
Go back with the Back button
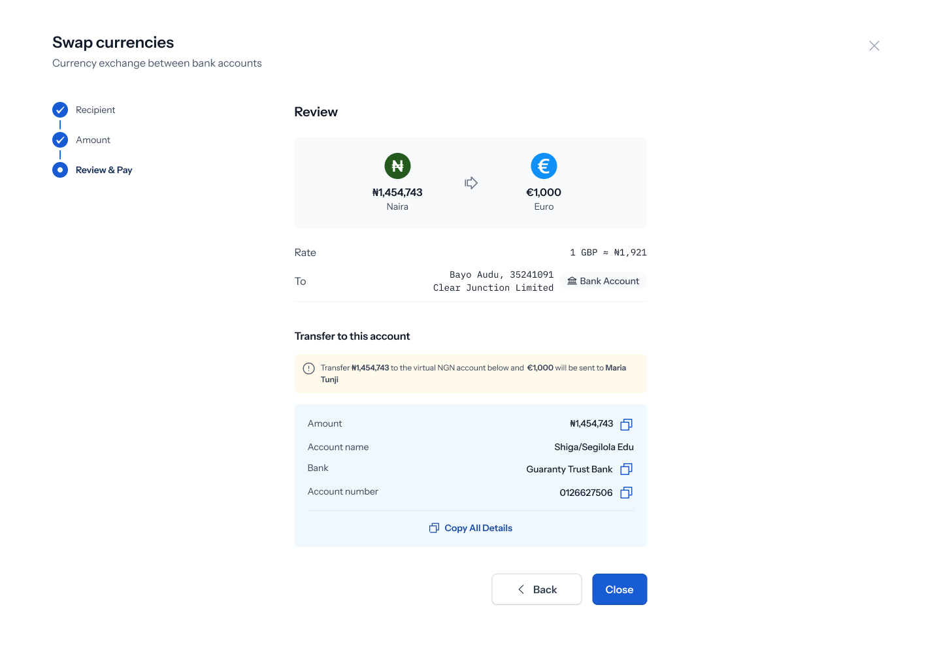pyautogui.click(x=537, y=589)
